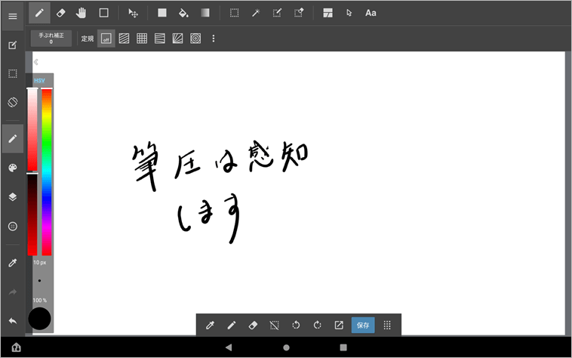Click the rainbow hue slider bar

pyautogui.click(x=47, y=172)
